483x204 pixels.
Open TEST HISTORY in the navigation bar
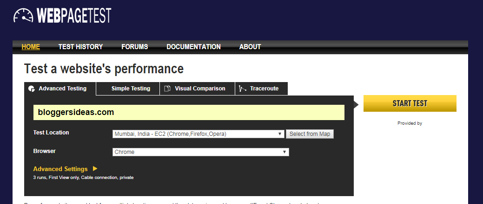(81, 47)
